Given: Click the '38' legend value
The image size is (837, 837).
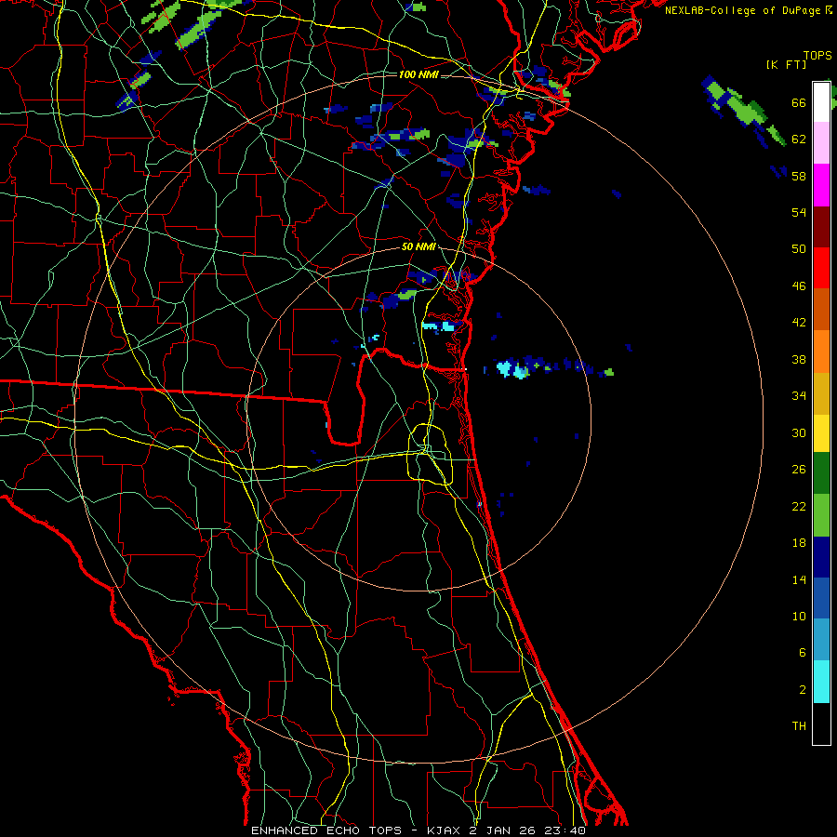Looking at the screenshot, I should coord(799,359).
